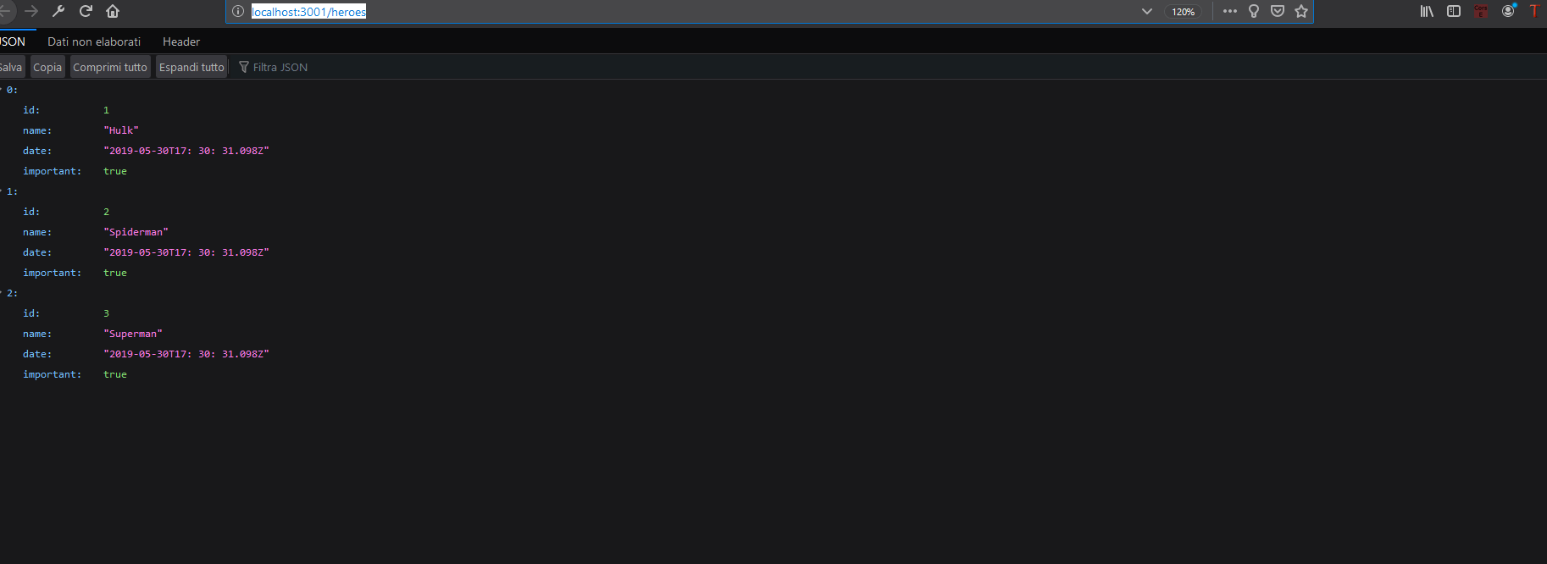Open developer tools wrench icon
This screenshot has height=564, width=1547.
point(58,11)
